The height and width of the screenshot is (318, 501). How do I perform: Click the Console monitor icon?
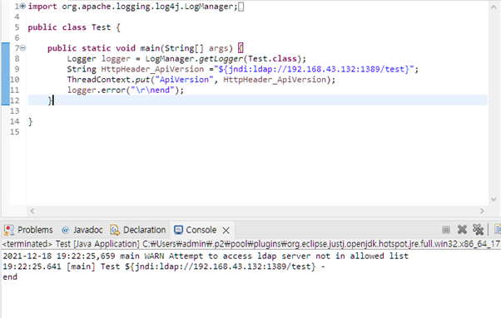178,230
